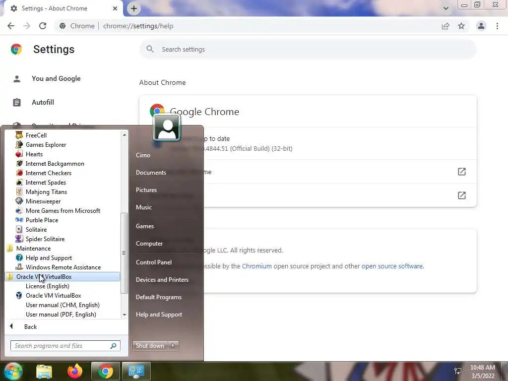Viewport: 508px width, 381px height.
Task: Share this page from the address bar
Action: tap(445, 26)
